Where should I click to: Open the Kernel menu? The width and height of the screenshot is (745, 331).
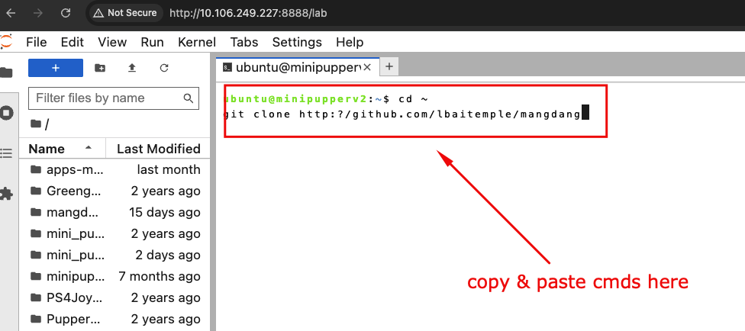tap(197, 42)
